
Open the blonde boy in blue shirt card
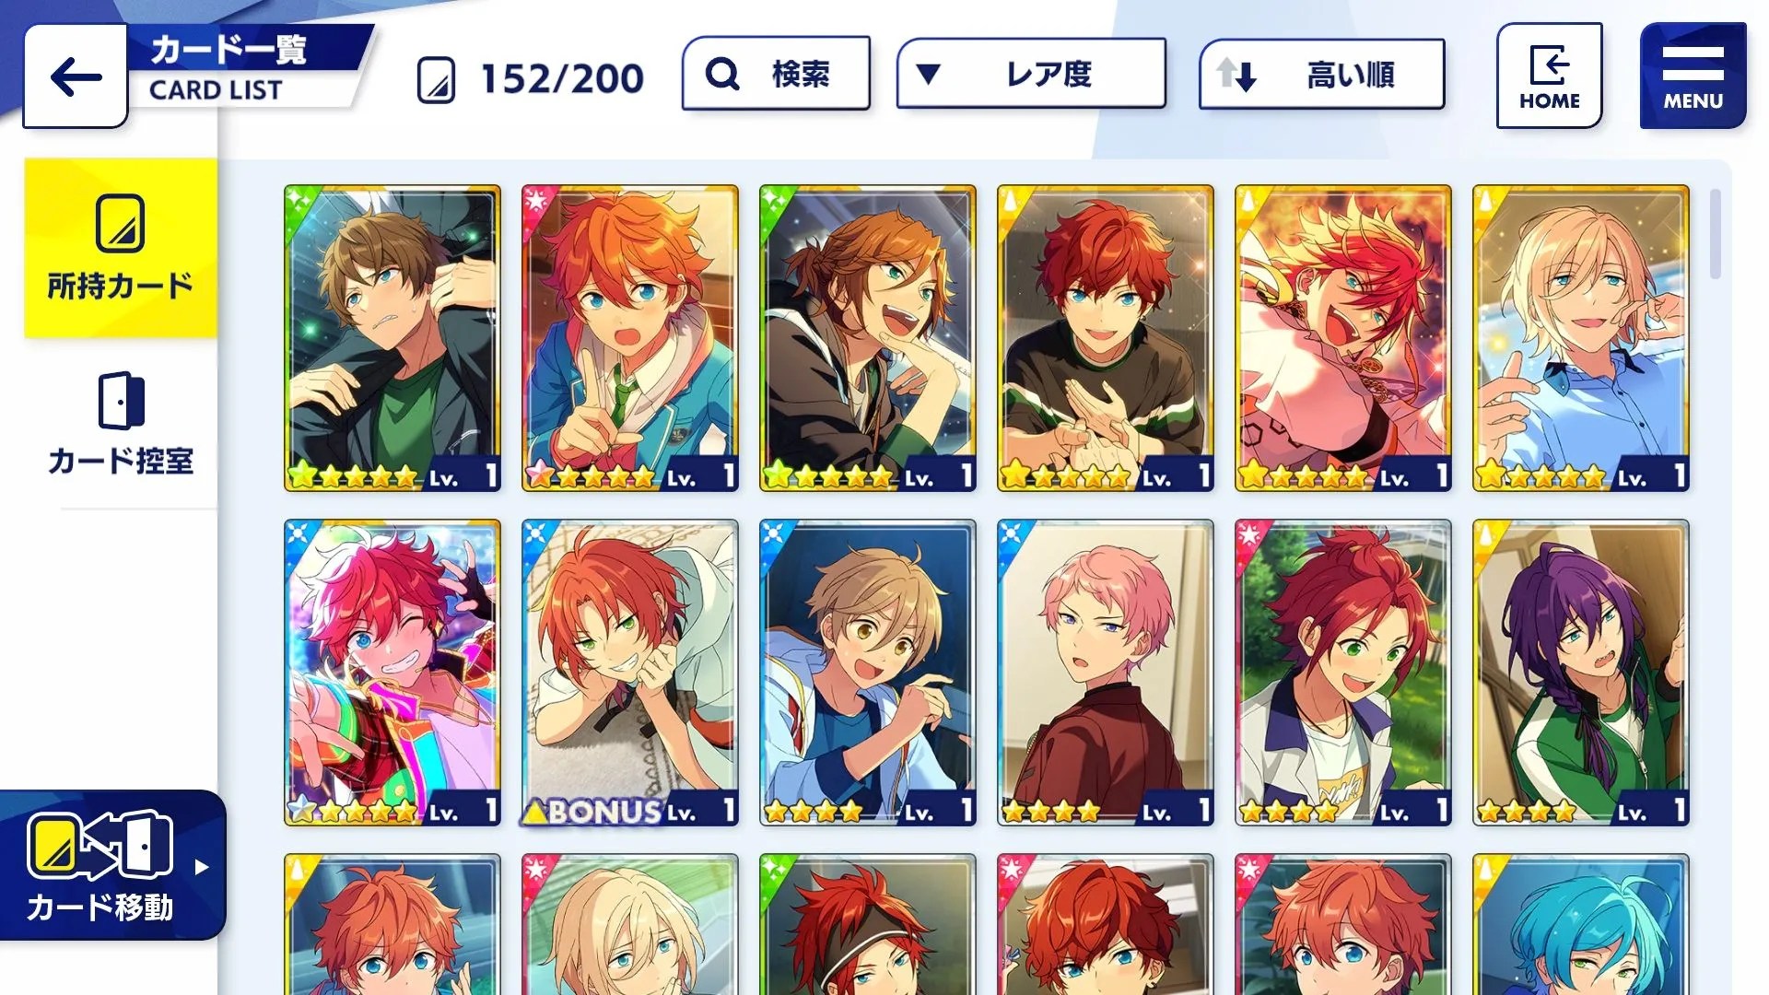point(1581,338)
